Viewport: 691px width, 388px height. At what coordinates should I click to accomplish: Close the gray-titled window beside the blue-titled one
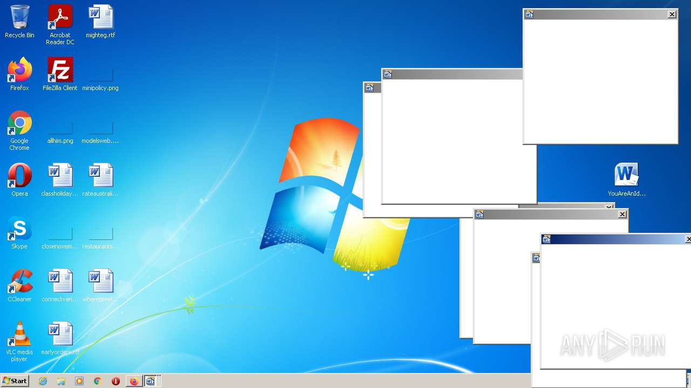(x=622, y=214)
